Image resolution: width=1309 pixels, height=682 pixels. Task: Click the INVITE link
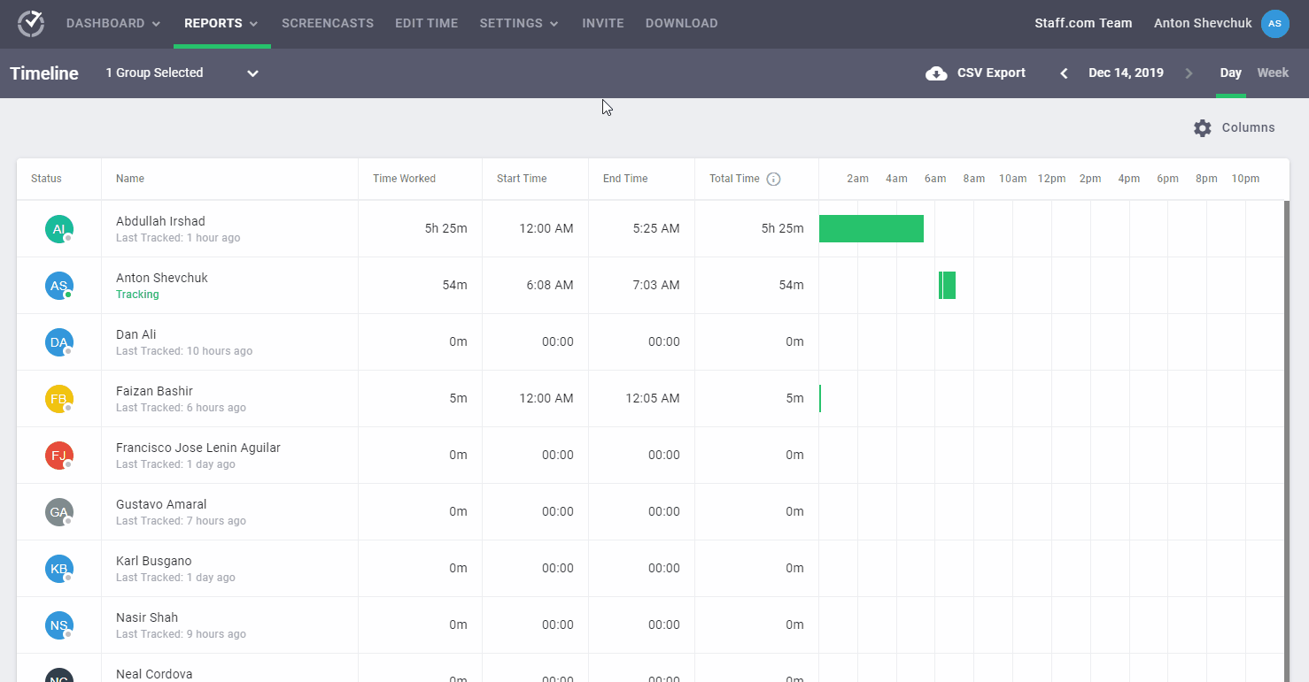pos(603,23)
